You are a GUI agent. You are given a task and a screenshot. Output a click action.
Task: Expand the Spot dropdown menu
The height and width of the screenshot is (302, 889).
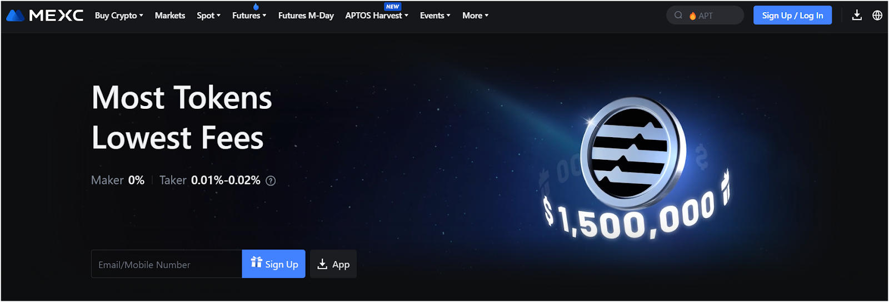(208, 16)
